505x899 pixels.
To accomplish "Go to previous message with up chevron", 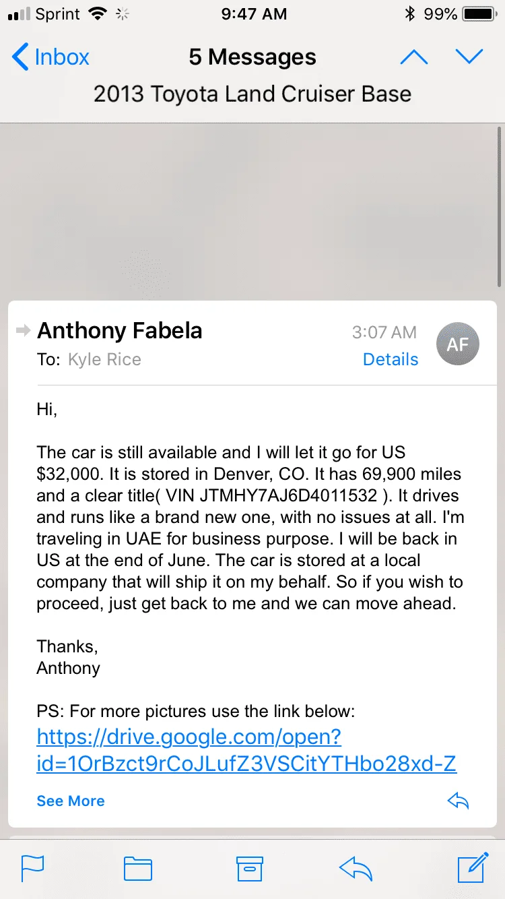I will pyautogui.click(x=413, y=57).
